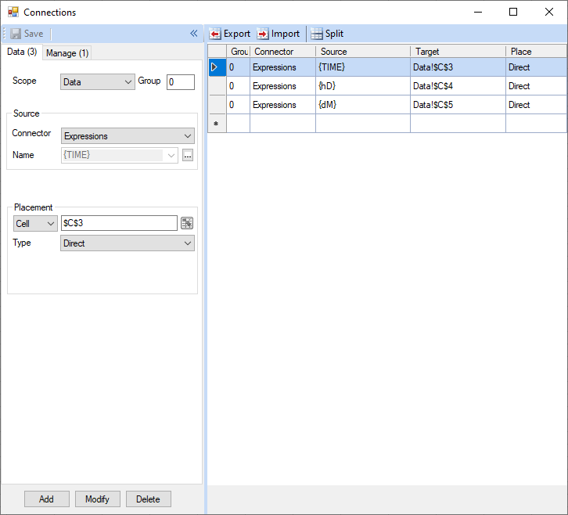Click the Add button
The width and height of the screenshot is (568, 515).
[47, 499]
